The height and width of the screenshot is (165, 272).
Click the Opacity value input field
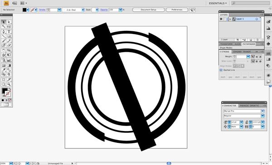(114, 10)
